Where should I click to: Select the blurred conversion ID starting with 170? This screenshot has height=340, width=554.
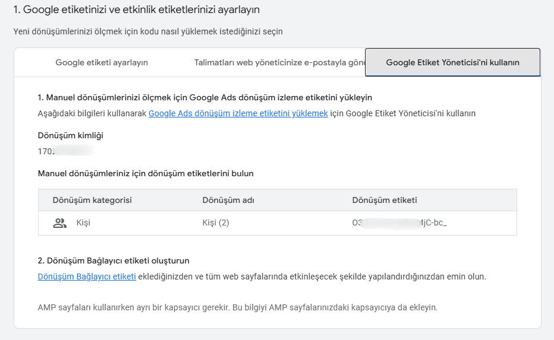click(66, 151)
